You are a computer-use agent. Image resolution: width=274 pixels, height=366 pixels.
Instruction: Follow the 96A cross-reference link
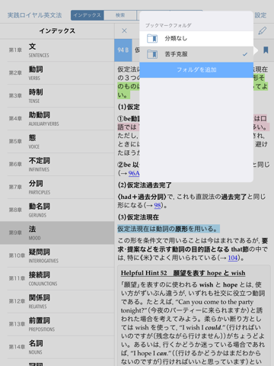click(134, 173)
